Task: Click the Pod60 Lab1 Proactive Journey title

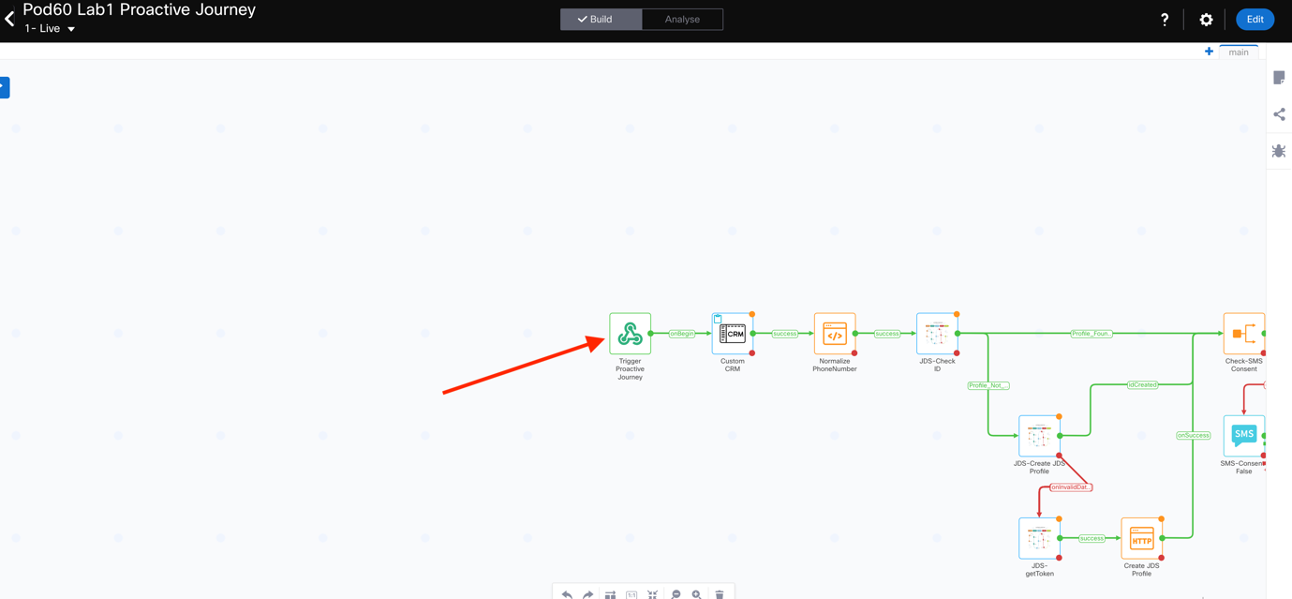Action: tap(139, 10)
